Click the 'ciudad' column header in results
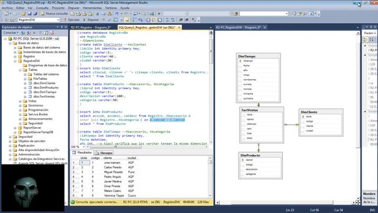 (132, 158)
